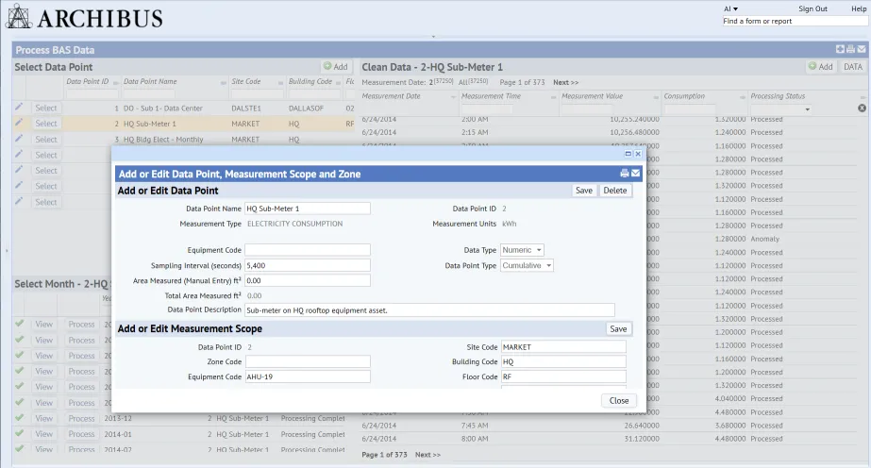Click add-view plus icon in Process BAS Data bar
871x468 pixels.
[x=840, y=49]
